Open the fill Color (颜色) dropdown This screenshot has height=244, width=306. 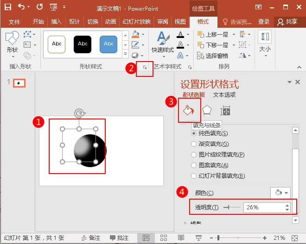pos(281,193)
